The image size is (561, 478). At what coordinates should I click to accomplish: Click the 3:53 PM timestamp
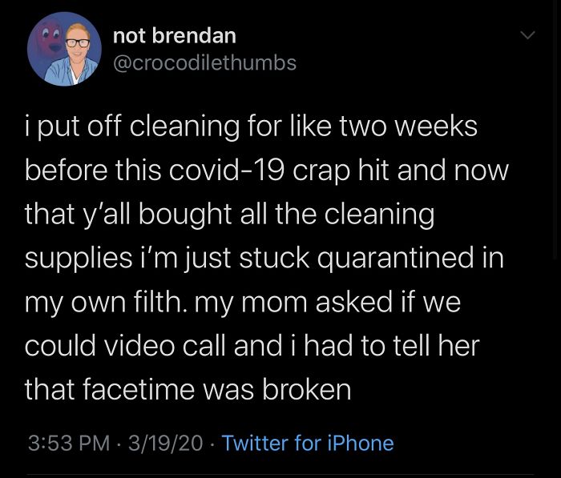[x=67, y=443]
